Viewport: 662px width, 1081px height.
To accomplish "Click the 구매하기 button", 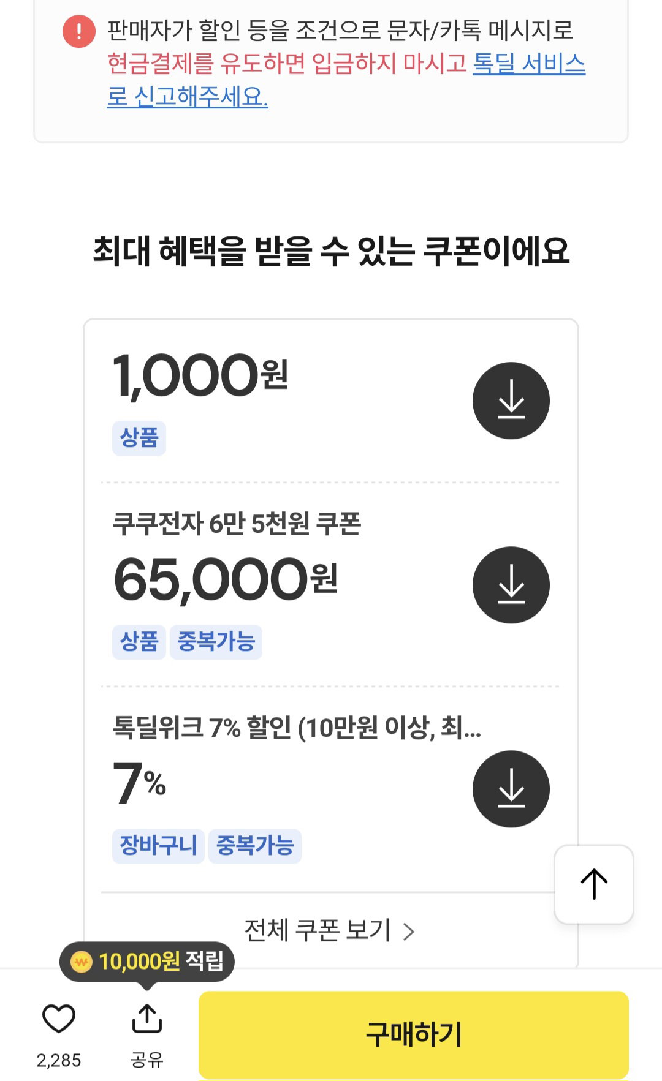I will point(414,1034).
